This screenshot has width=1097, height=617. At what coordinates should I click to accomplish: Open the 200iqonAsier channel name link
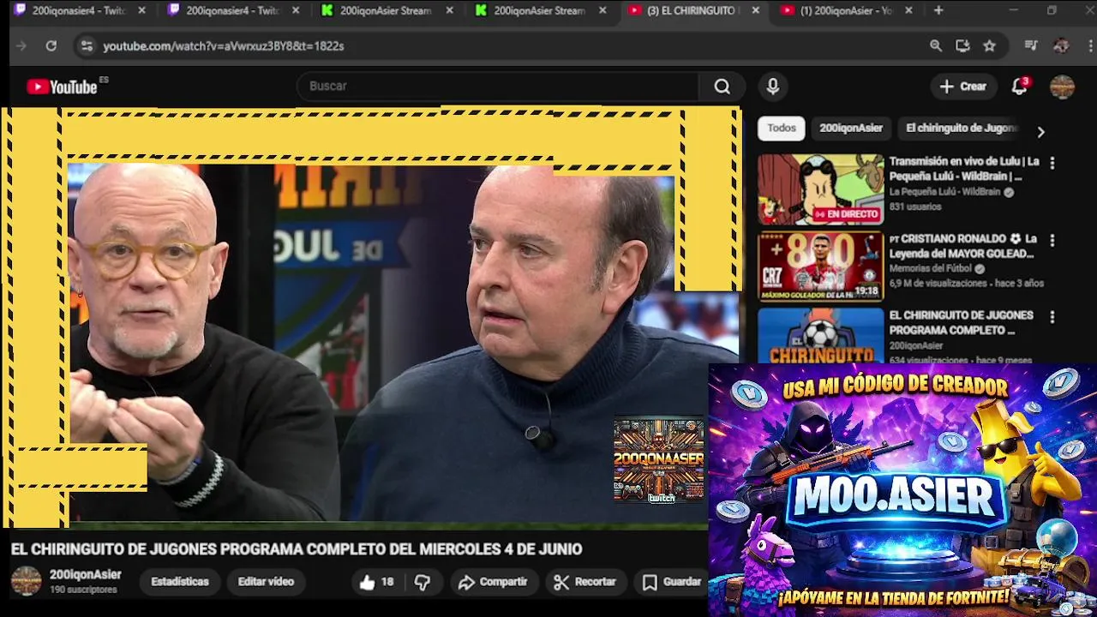[x=86, y=575]
